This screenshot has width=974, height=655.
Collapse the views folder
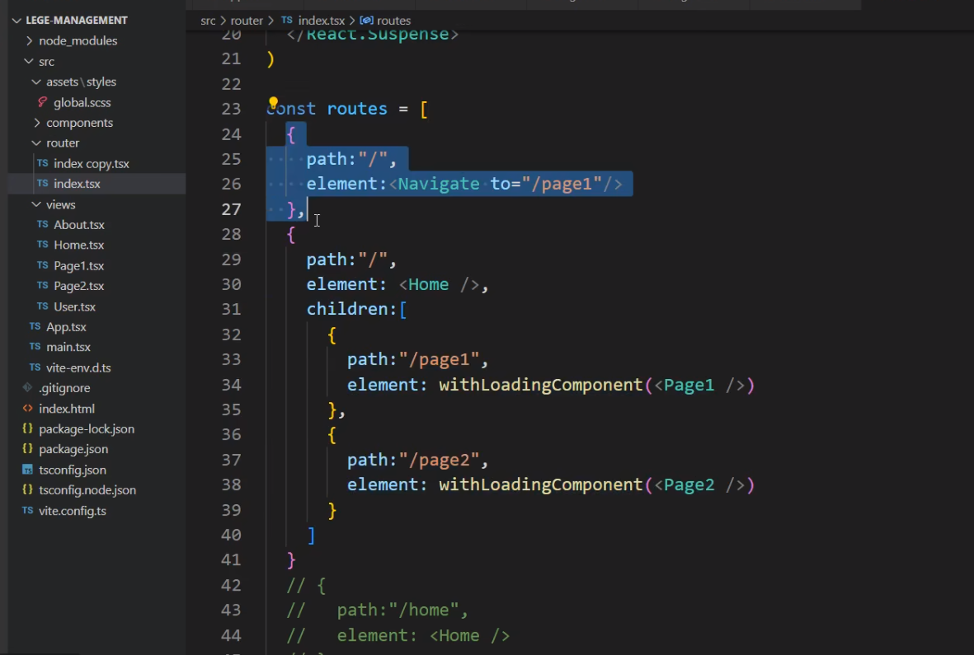pyautogui.click(x=36, y=204)
